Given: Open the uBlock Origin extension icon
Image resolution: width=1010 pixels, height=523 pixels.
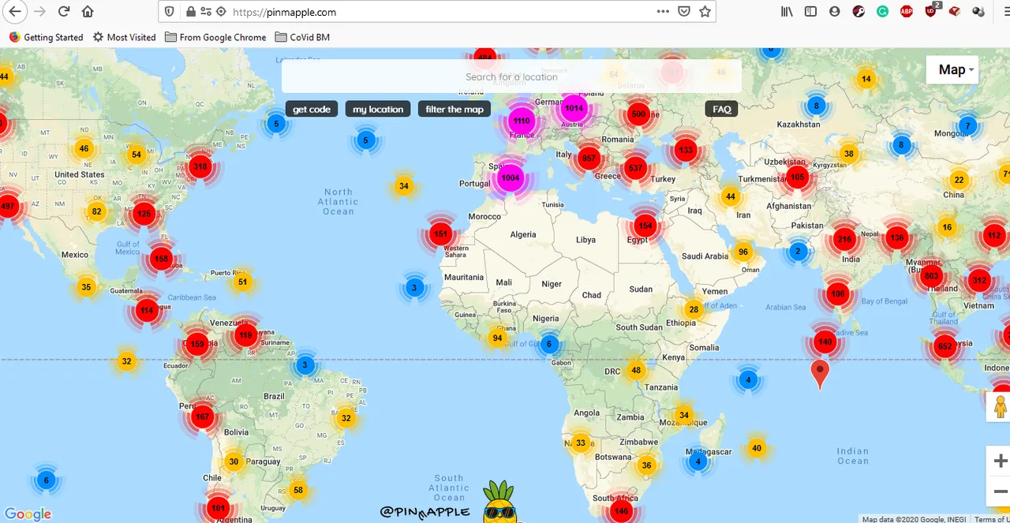Looking at the screenshot, I should coord(931,11).
